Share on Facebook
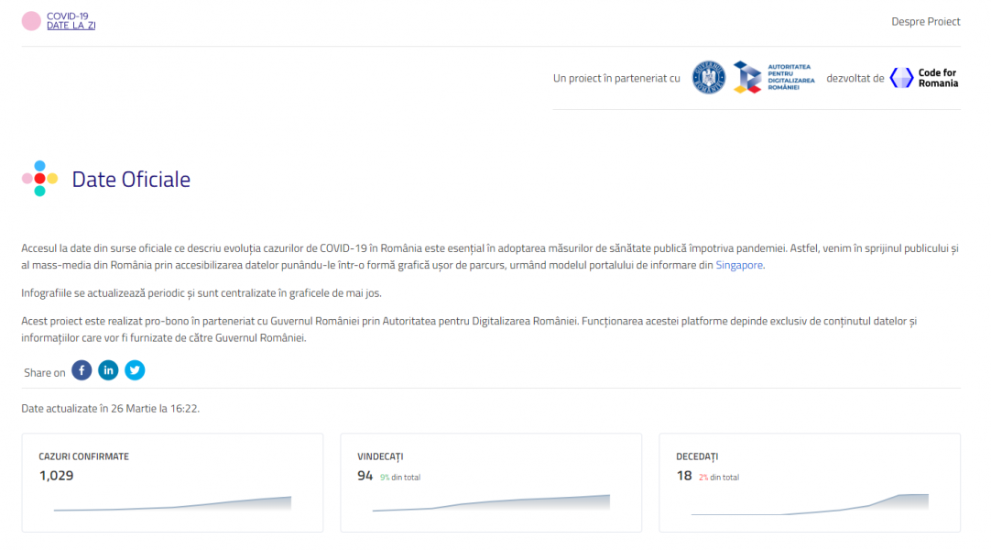This screenshot has height=550, width=991. pos(82,369)
